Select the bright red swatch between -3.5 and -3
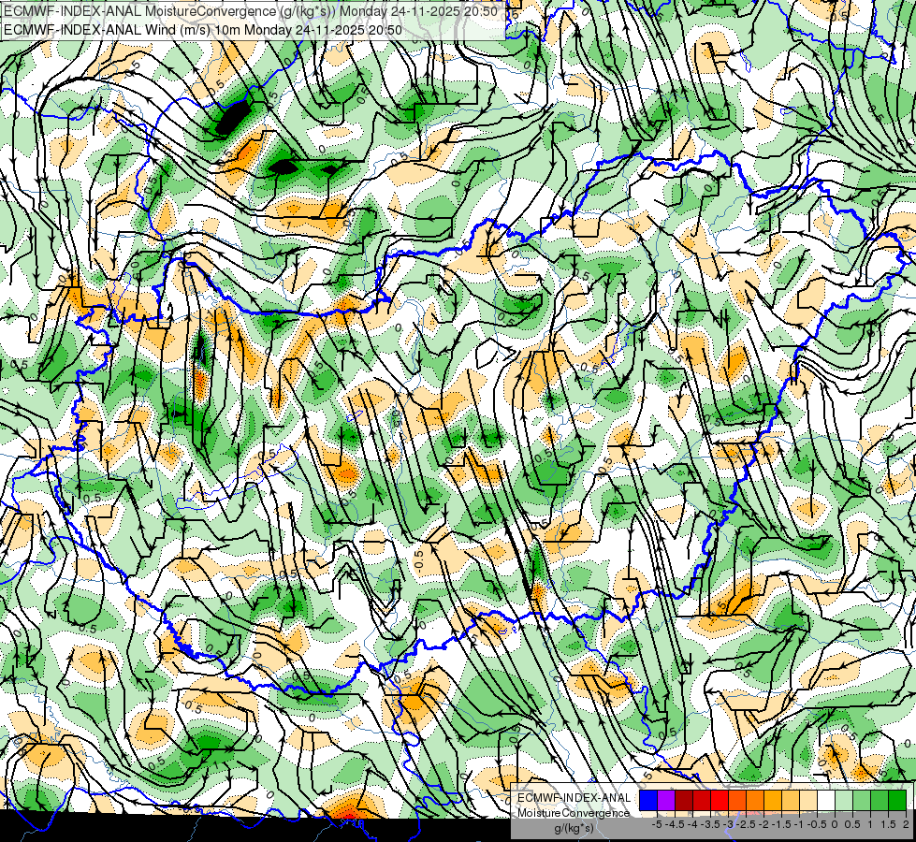This screenshot has width=916, height=842. point(720,801)
